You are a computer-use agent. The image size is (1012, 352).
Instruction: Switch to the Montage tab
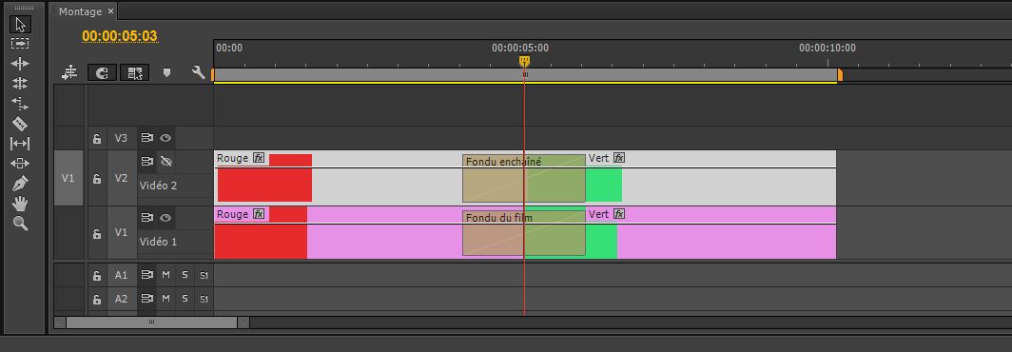pyautogui.click(x=80, y=11)
